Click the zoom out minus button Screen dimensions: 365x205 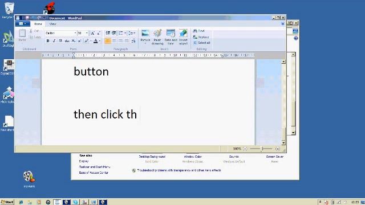245,149
